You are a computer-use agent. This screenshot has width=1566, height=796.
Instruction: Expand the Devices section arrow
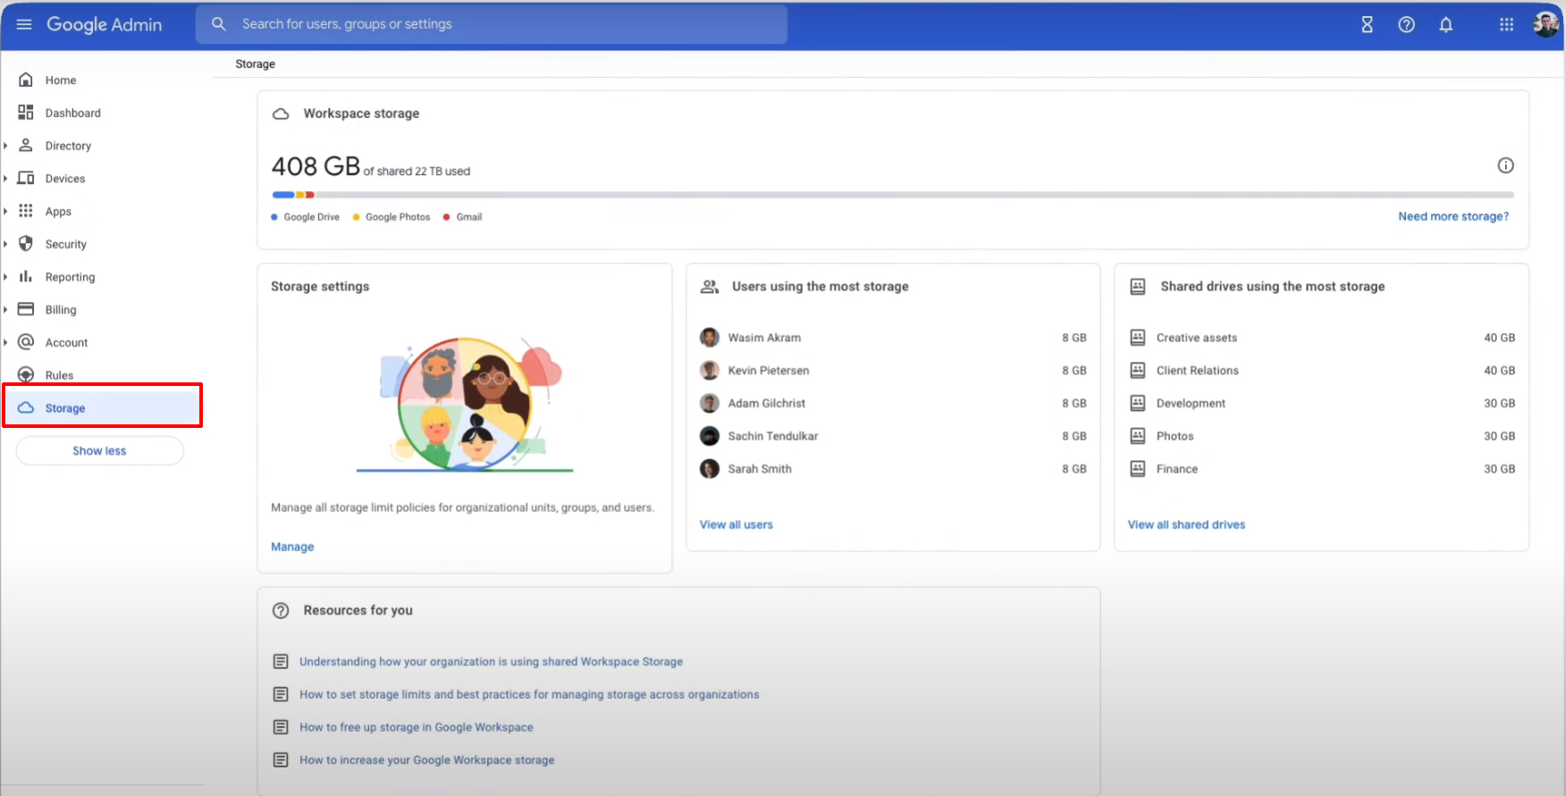5,179
